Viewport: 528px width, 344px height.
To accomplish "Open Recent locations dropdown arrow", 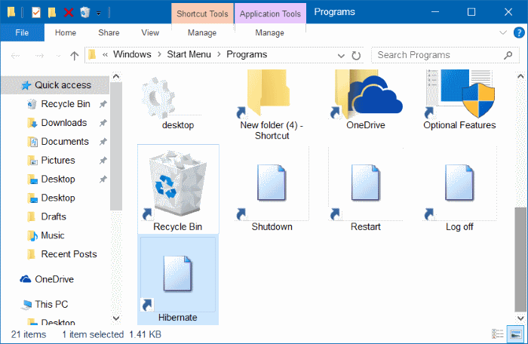I will [x=58, y=56].
